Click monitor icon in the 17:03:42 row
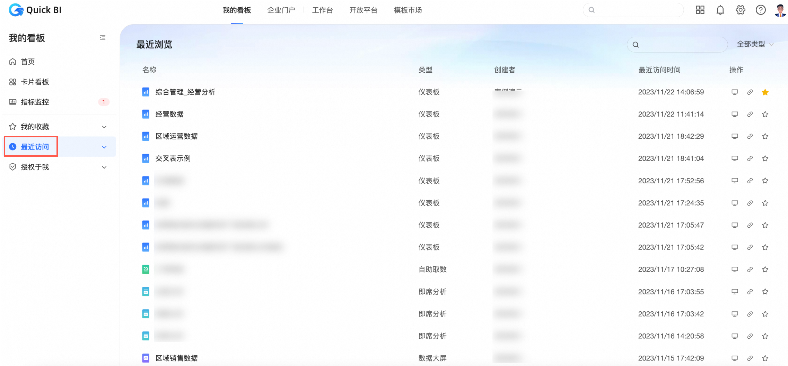Viewport: 788px width, 366px height. (x=735, y=314)
